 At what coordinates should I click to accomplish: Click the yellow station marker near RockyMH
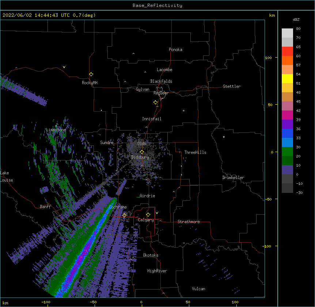(91, 74)
